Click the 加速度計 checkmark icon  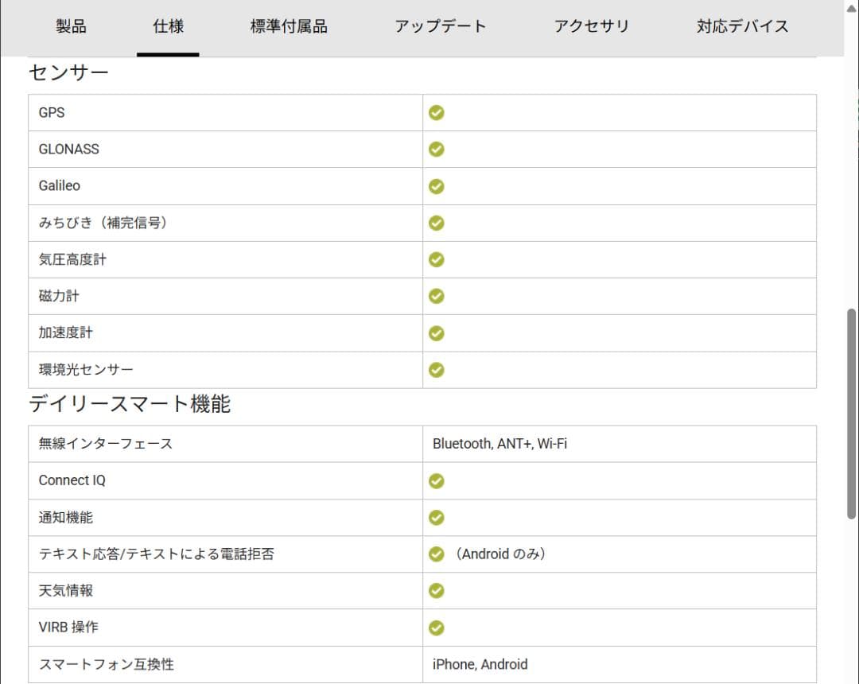(436, 332)
